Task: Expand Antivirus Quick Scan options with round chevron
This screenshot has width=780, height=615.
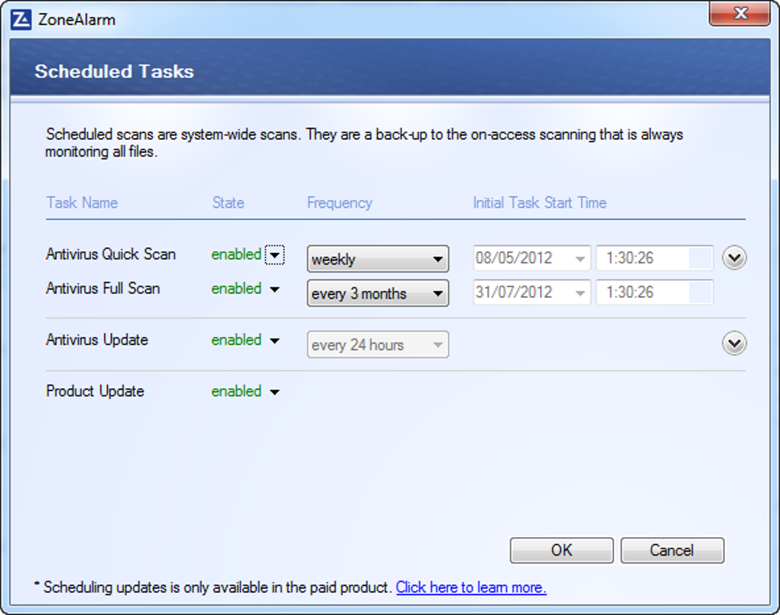Action: point(734,257)
